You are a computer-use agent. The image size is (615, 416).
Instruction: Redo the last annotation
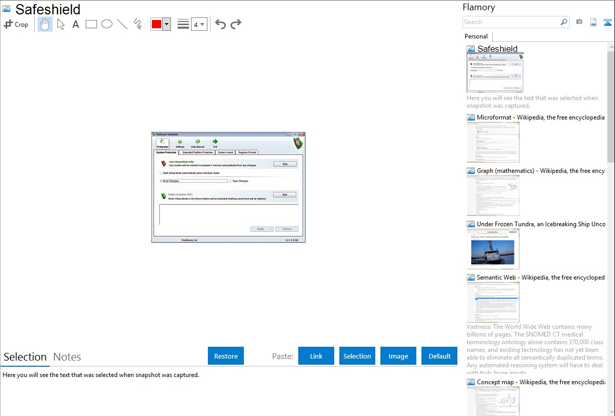(x=236, y=24)
